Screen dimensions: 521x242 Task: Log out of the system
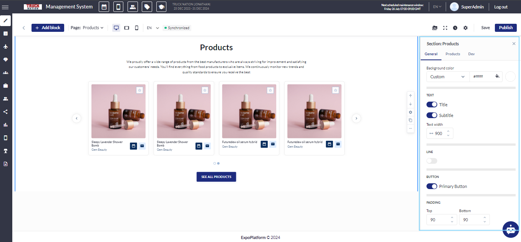click(x=501, y=7)
